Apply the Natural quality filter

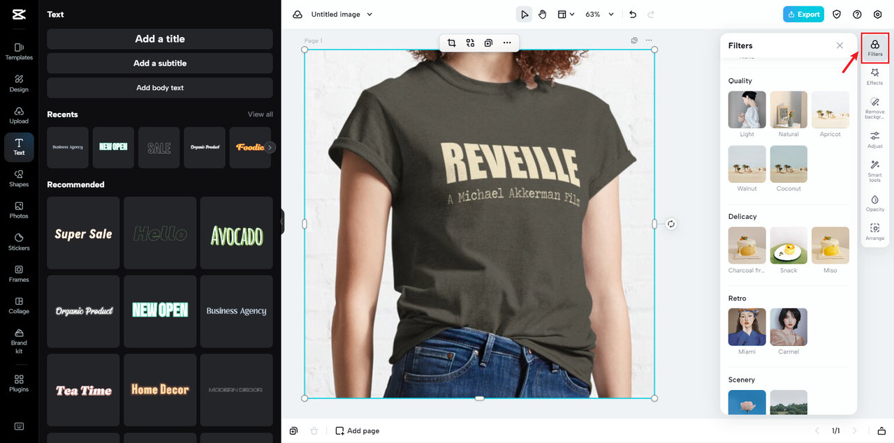tap(789, 110)
